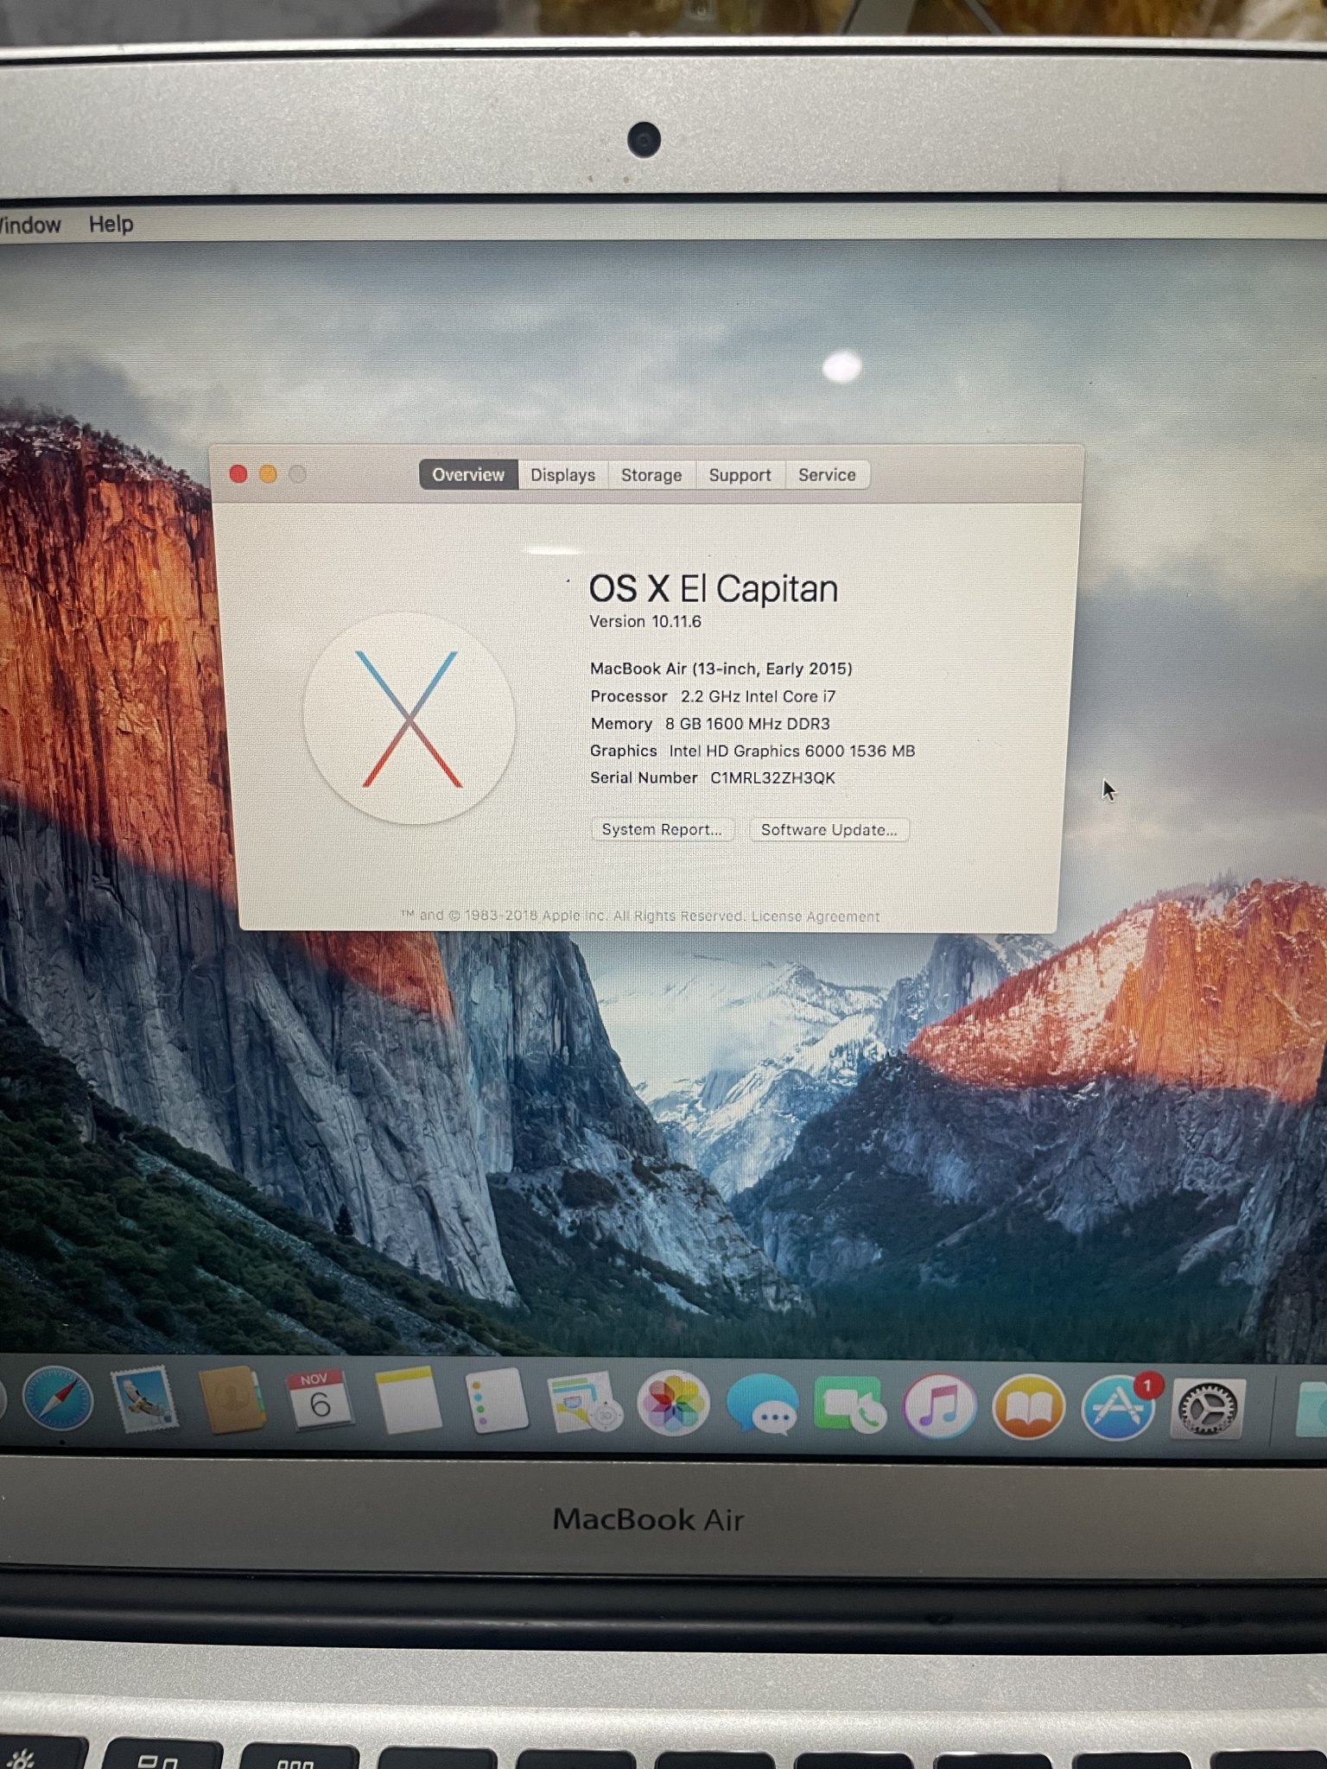
Task: Switch to the Displays tab
Action: tap(562, 475)
